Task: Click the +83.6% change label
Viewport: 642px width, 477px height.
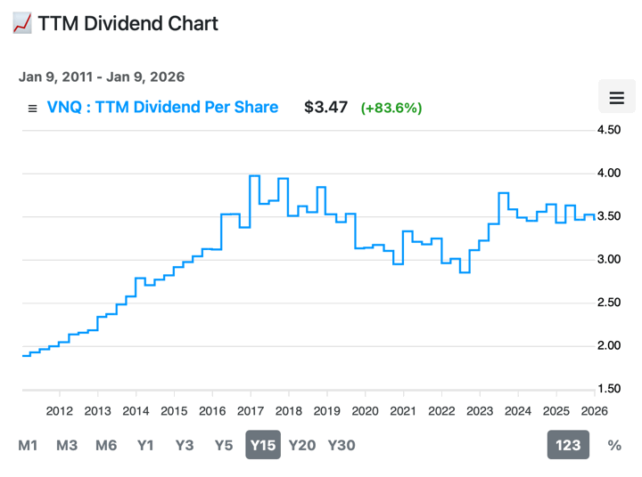Action: click(x=391, y=109)
